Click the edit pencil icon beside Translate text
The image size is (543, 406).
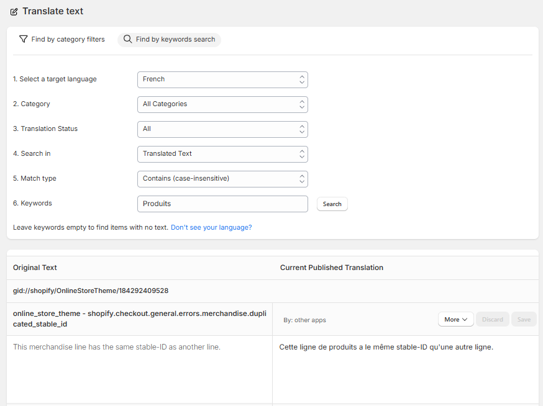(x=14, y=12)
